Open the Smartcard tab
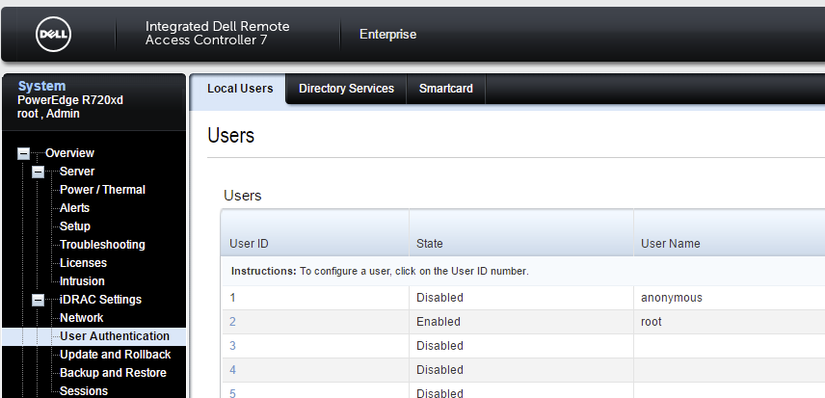 445,89
